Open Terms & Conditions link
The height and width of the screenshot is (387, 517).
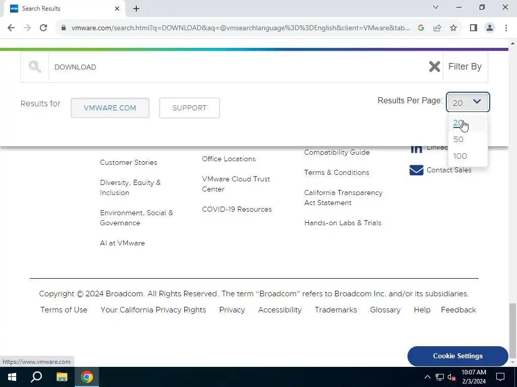337,172
